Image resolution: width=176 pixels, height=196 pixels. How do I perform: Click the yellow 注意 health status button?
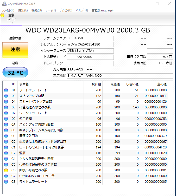15,50
